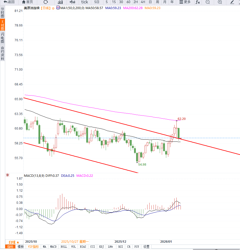Open the VIP指标 tab
240x250 pixels.
33,247
